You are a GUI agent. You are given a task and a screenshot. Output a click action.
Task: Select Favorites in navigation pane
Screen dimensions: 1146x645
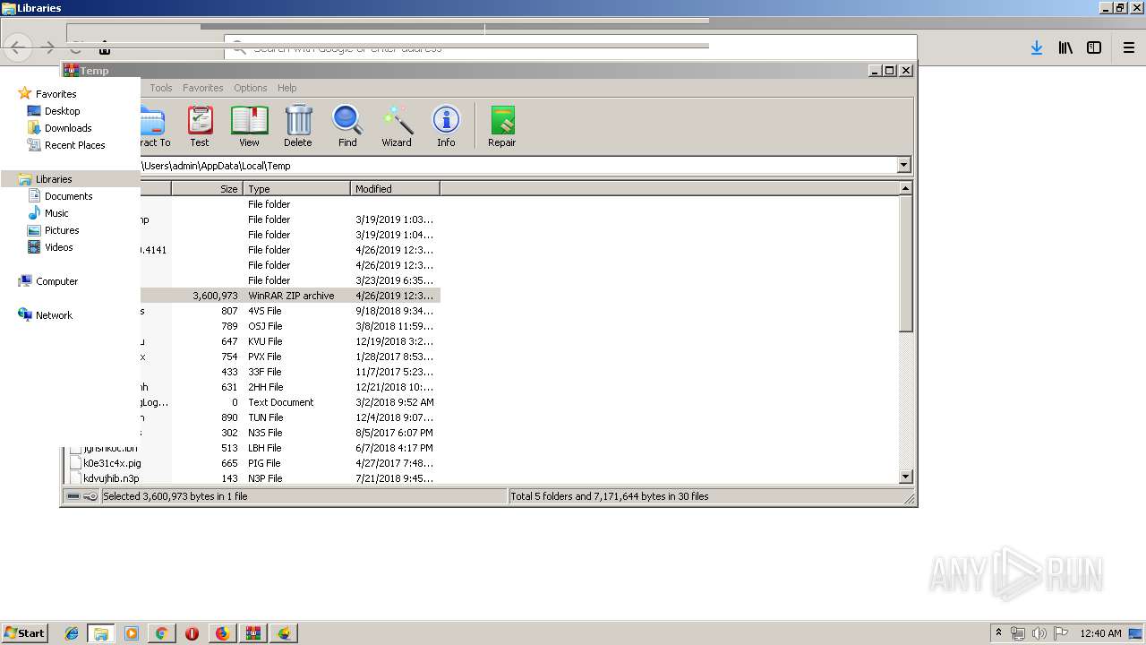click(x=56, y=94)
